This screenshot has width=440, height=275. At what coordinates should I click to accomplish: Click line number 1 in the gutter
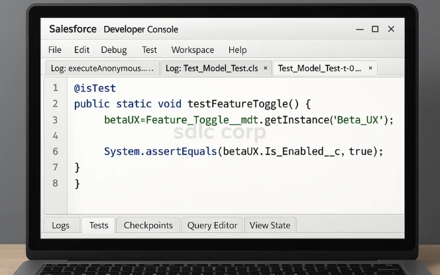point(55,88)
